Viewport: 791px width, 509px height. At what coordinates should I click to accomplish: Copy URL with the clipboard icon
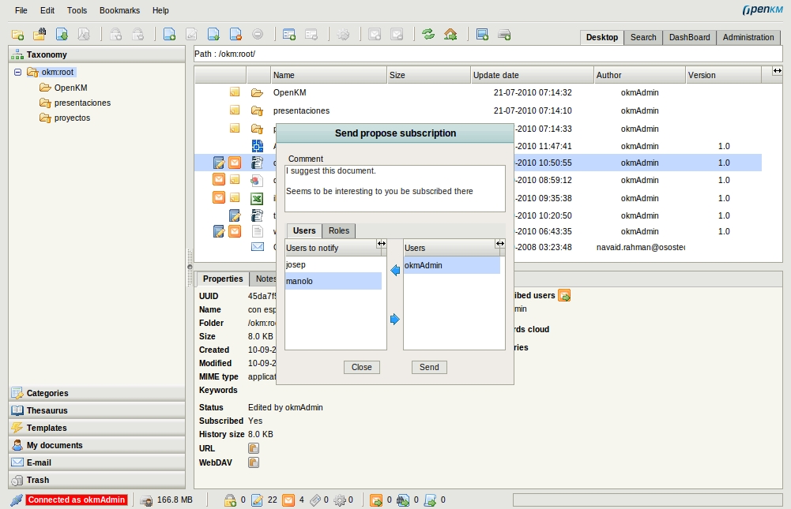coord(253,448)
